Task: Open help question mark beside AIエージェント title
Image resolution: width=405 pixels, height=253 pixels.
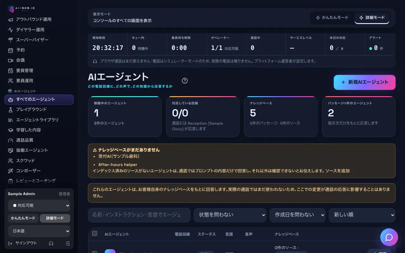Action: (185, 81)
